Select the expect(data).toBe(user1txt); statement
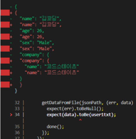This screenshot has height=139, width=136. (81, 115)
